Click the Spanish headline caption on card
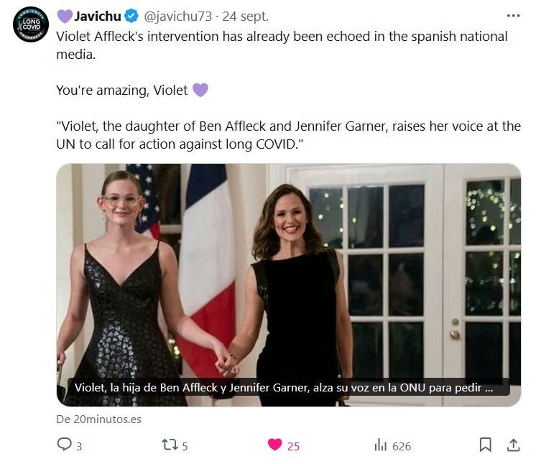This screenshot has width=536, height=464. pos(284,388)
